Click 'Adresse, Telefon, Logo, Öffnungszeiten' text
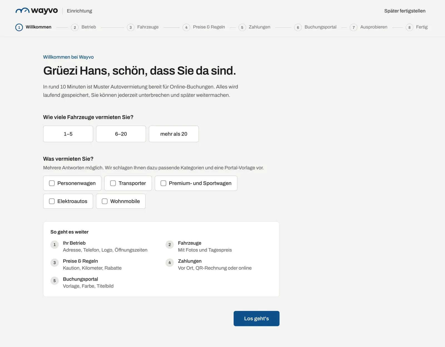 (x=105, y=250)
